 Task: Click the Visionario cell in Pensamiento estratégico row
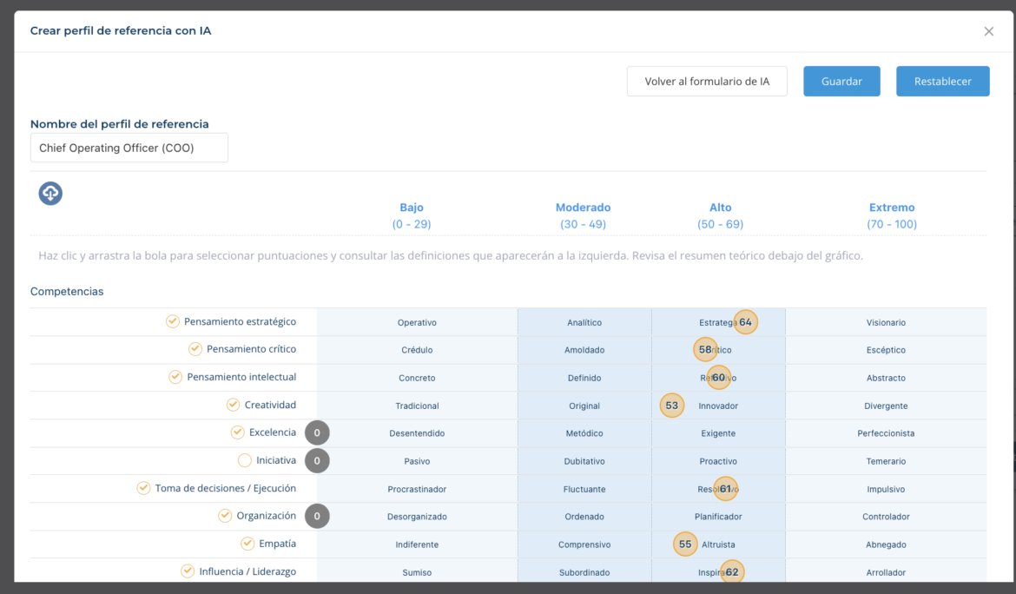tap(886, 321)
